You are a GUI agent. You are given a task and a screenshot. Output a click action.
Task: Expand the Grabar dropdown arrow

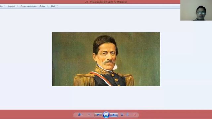tap(47, 6)
